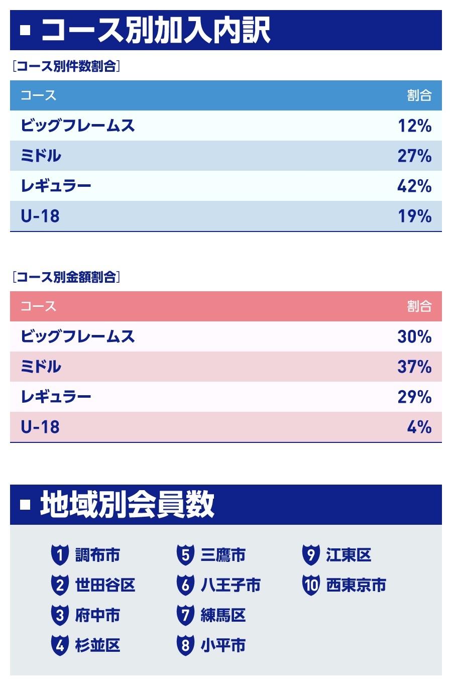
Task: Select the 世田谷区 region label
Action: tap(105, 585)
